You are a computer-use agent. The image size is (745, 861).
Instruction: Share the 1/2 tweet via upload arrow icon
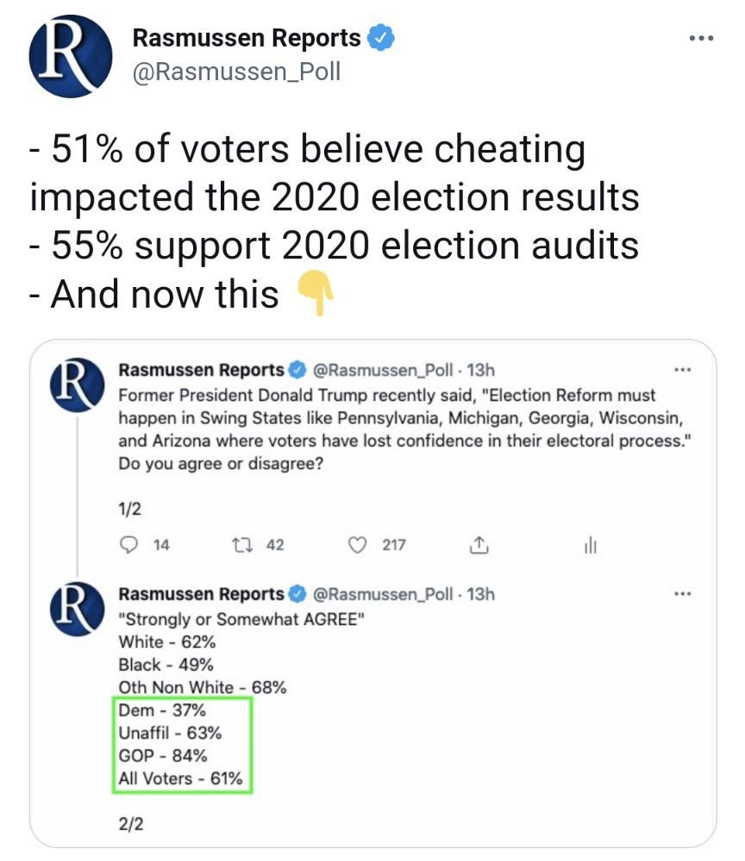coord(478,545)
